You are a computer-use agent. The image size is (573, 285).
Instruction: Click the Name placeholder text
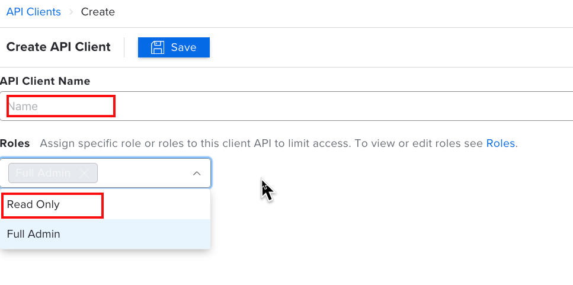23,107
